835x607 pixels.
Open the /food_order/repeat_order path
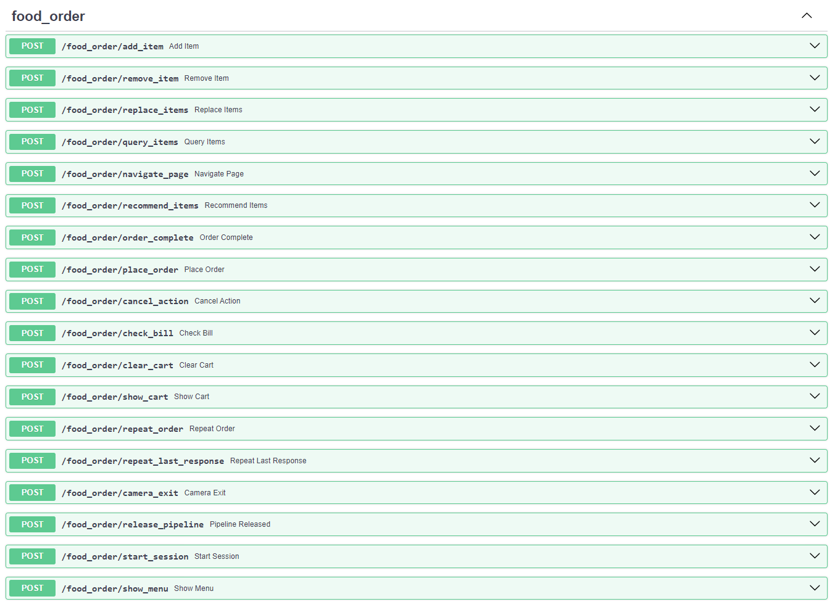click(x=122, y=429)
